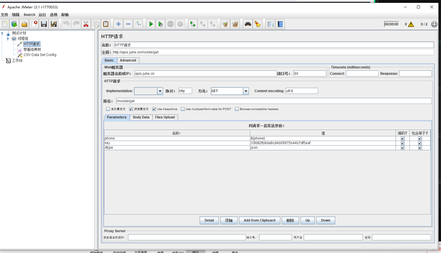Open the 选项 menu

tap(53, 15)
